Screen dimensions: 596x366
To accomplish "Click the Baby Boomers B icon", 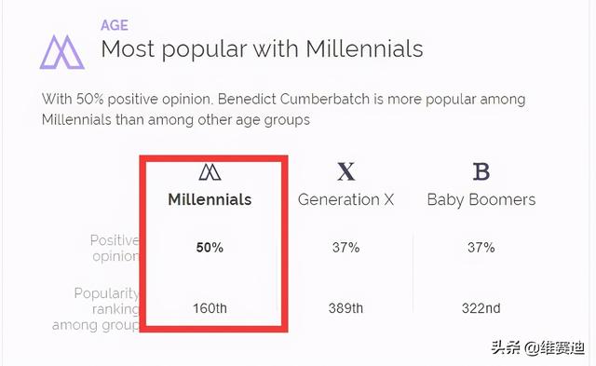I will (481, 171).
